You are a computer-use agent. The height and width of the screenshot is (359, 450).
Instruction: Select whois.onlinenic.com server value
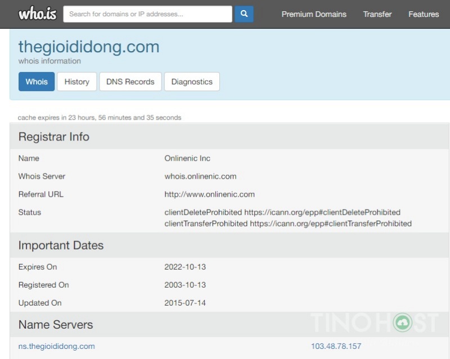[x=200, y=176]
